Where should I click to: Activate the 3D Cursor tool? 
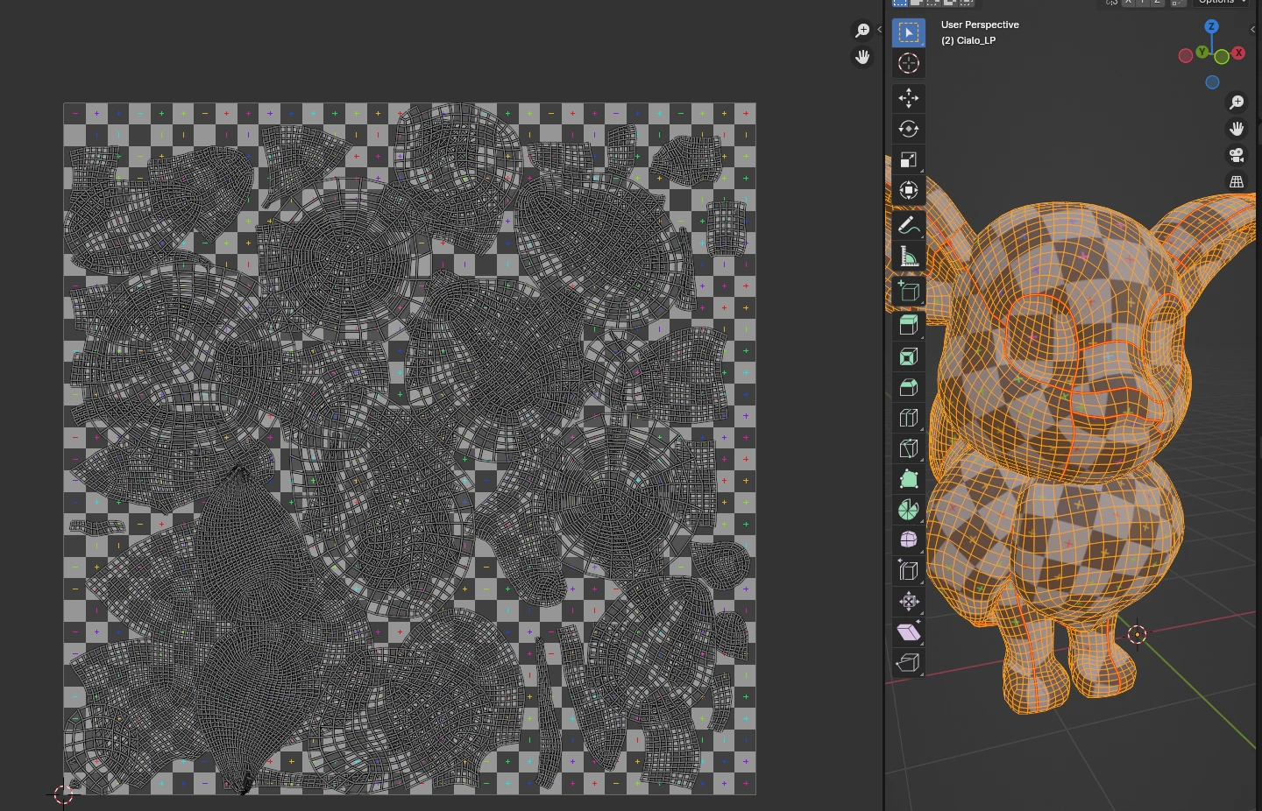tap(909, 63)
